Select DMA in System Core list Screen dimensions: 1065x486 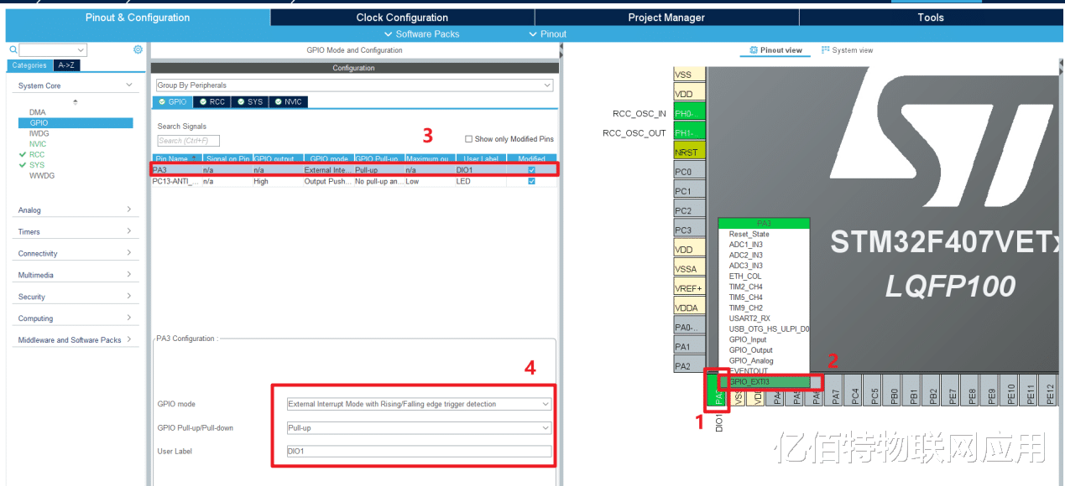pos(38,112)
